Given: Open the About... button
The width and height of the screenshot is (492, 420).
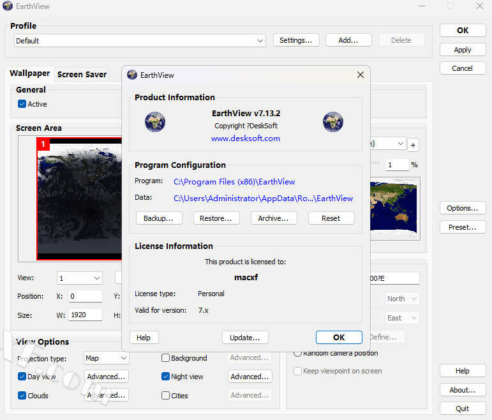Looking at the screenshot, I should (x=463, y=390).
